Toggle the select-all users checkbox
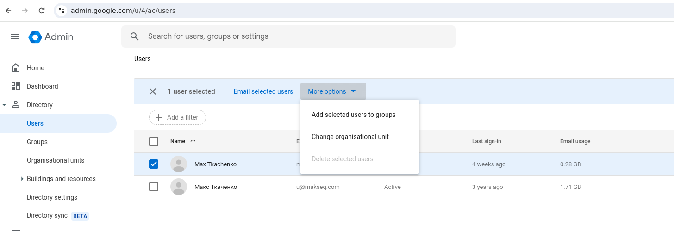 [154, 141]
